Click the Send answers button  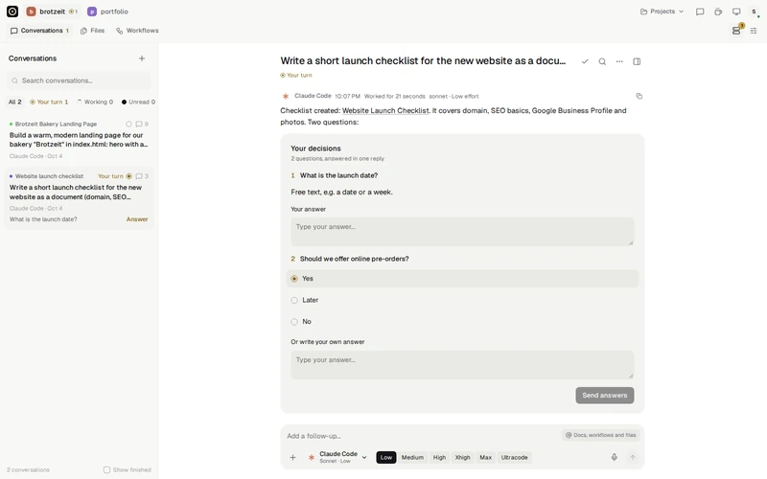click(x=605, y=396)
